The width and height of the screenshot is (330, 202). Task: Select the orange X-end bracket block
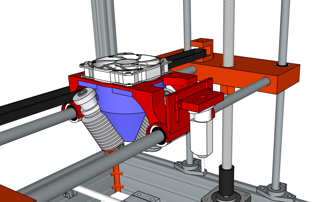(236, 73)
